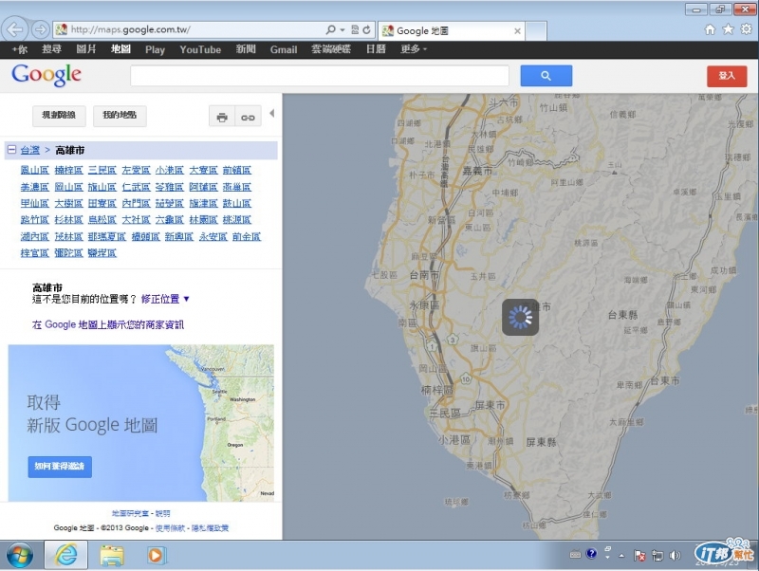Click the new Google Maps promo image
759x571 pixels.
pos(140,423)
